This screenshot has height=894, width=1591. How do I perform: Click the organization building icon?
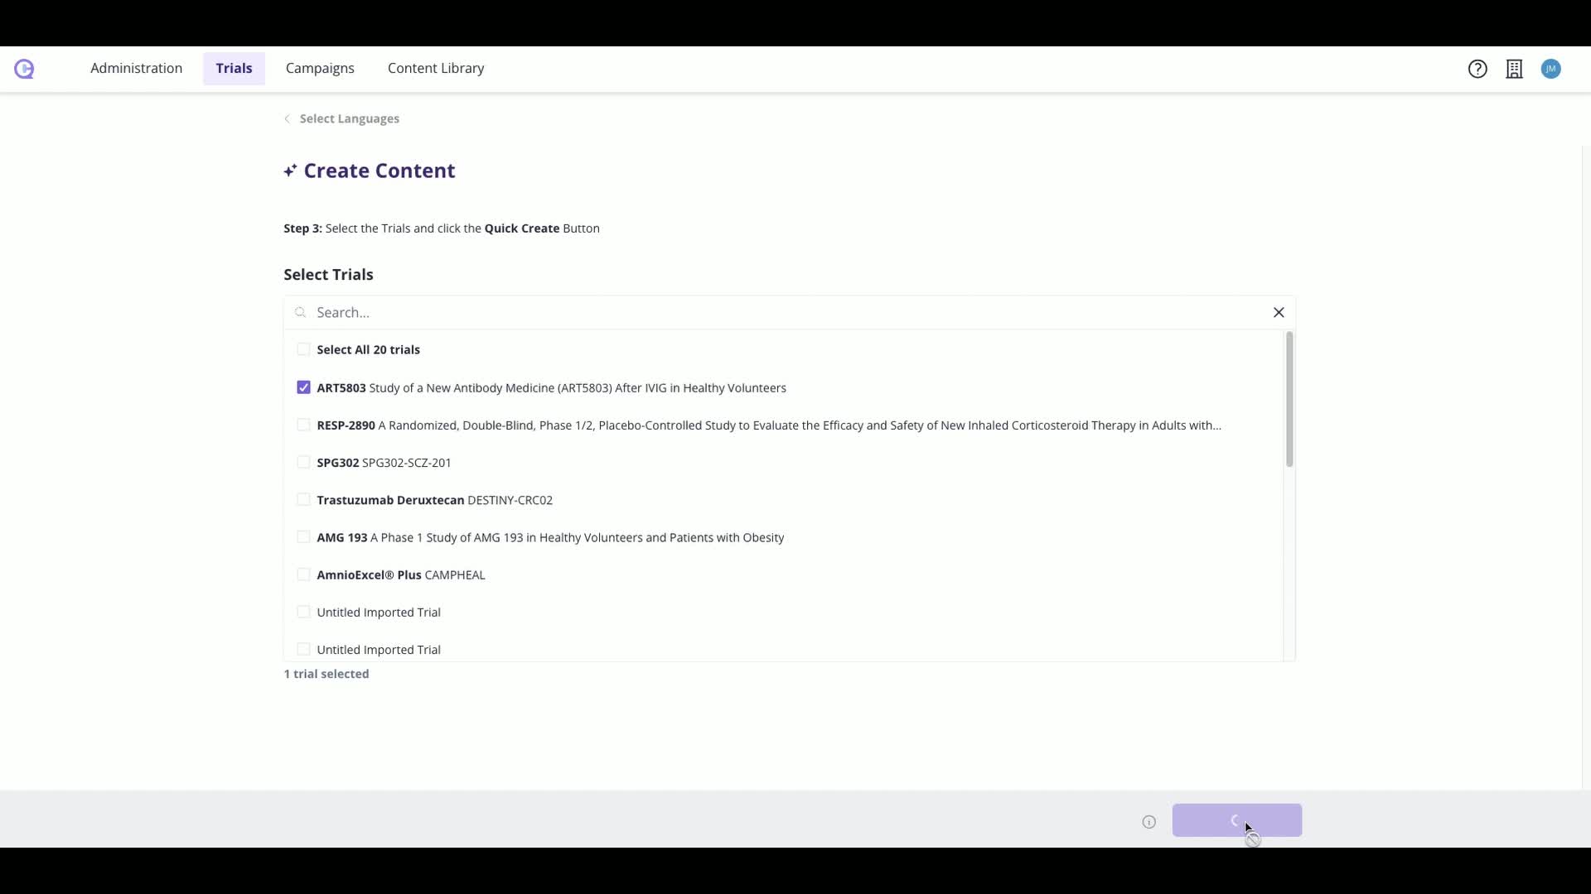[1514, 69]
